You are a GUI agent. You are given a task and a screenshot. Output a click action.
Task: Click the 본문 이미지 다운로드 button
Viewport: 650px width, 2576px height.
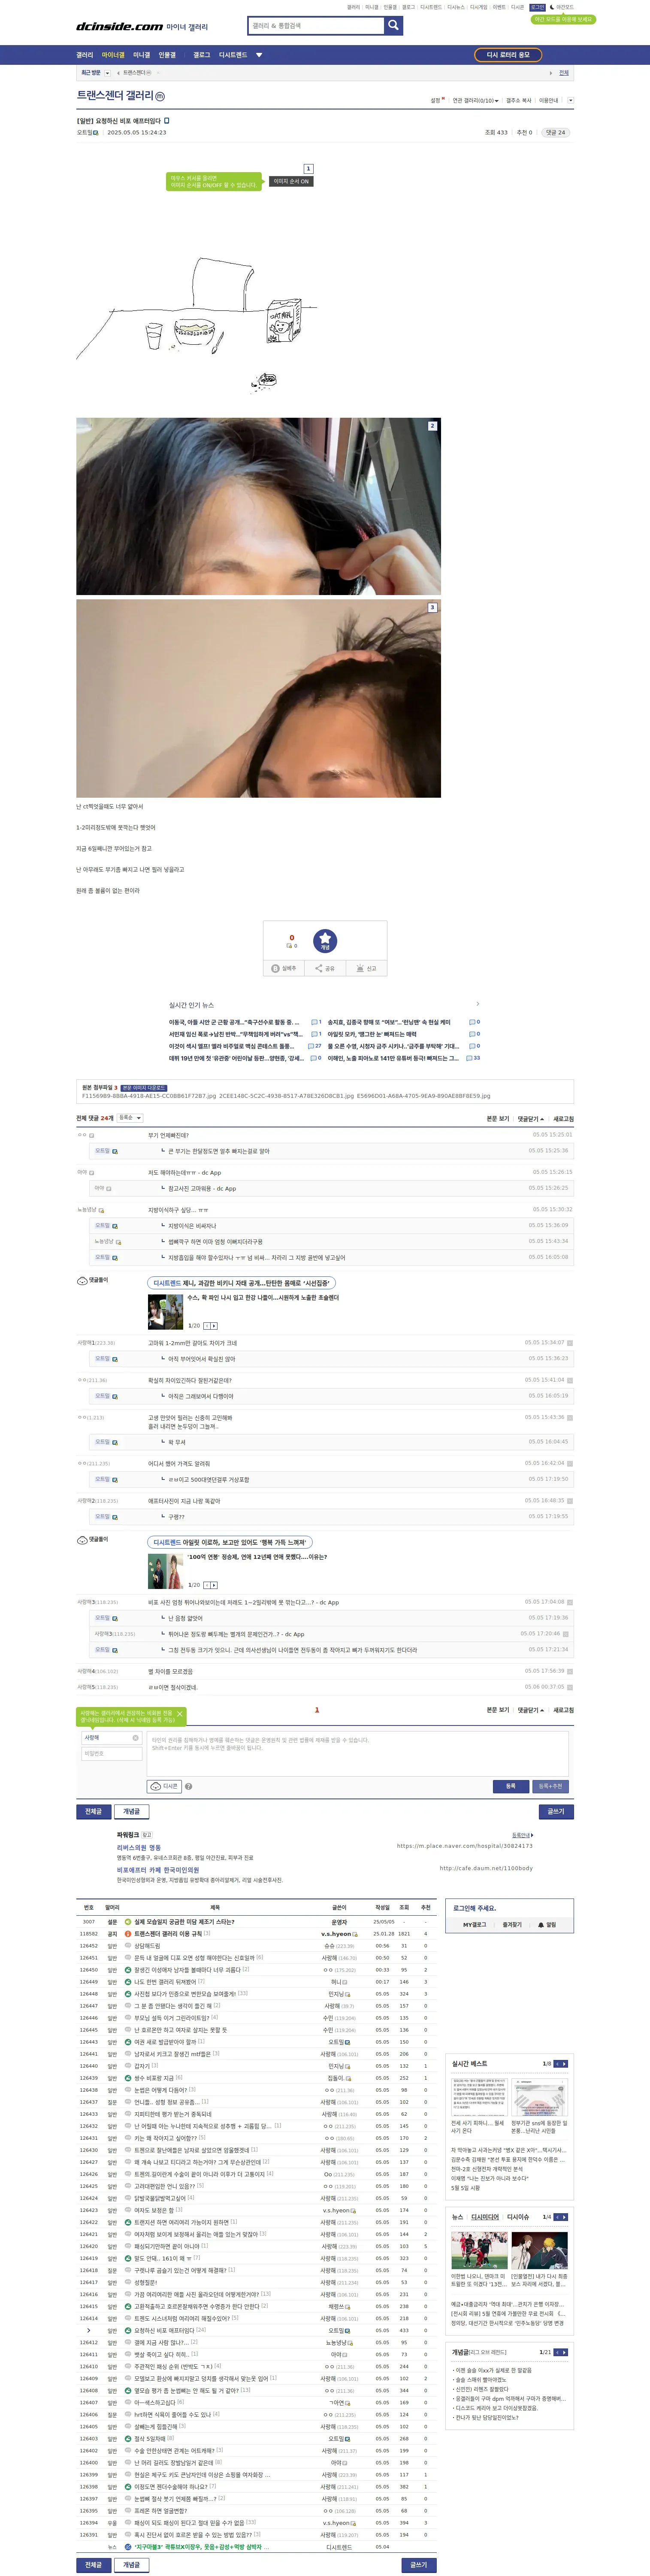click(144, 1087)
